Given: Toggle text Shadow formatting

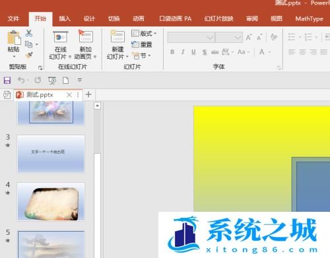Looking at the screenshot, I should [205, 52].
